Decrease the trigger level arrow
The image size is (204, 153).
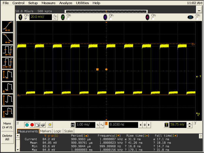(190, 126)
